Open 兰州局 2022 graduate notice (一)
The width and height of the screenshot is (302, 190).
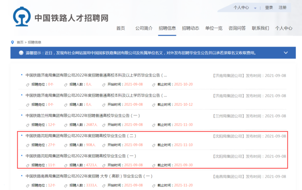(x=83, y=116)
